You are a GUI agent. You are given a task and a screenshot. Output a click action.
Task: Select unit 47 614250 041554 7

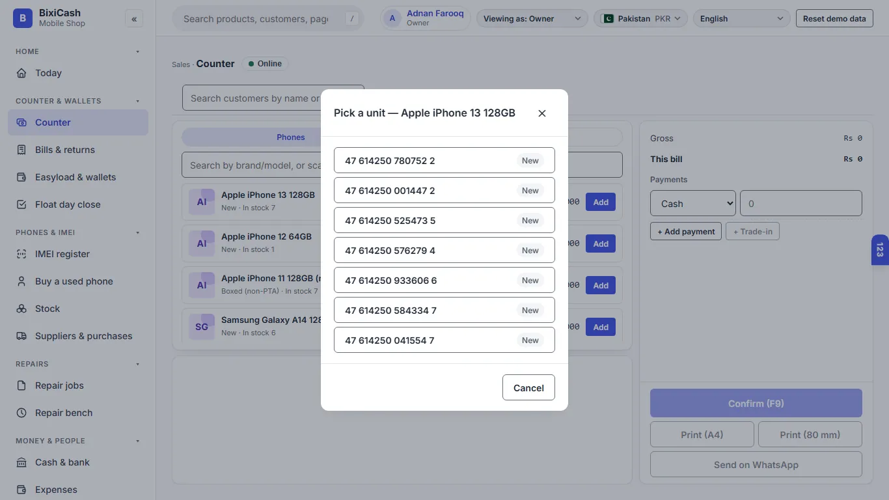point(444,340)
